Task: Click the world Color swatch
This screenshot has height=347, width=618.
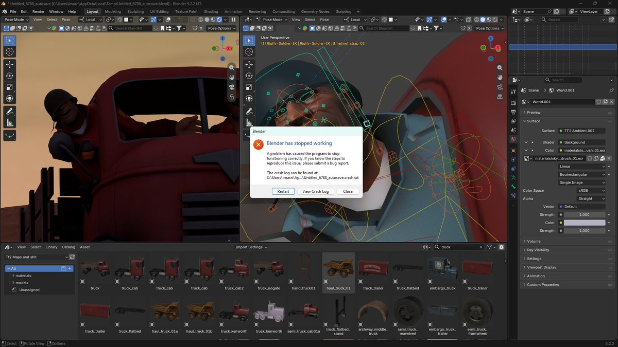Action: point(583,223)
